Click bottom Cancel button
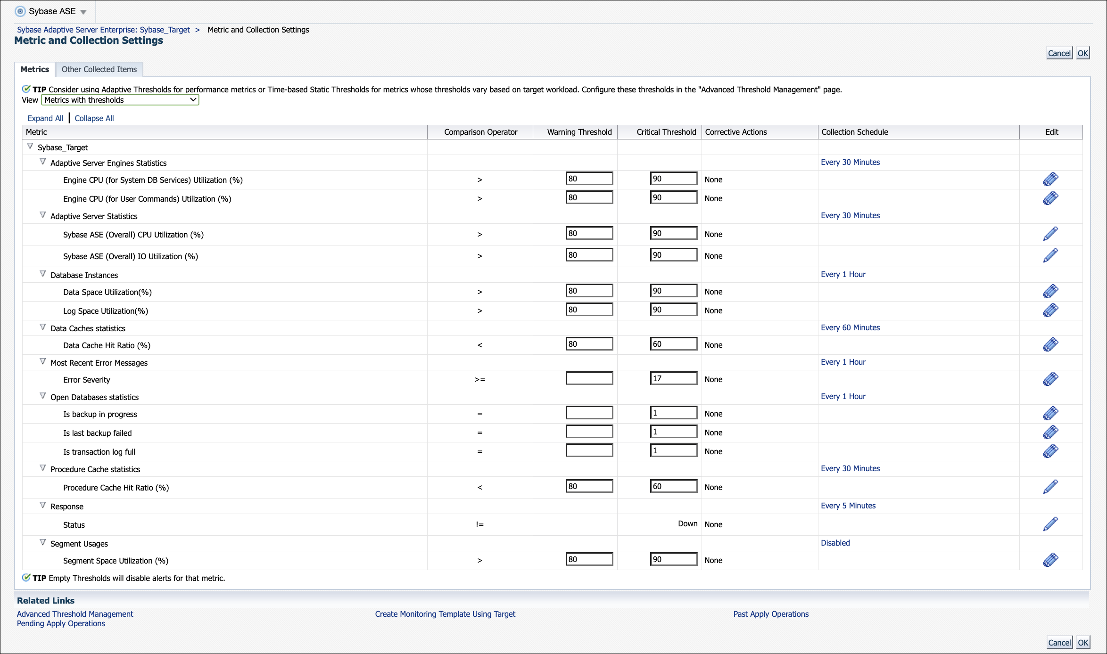This screenshot has height=654, width=1107. [x=1059, y=643]
